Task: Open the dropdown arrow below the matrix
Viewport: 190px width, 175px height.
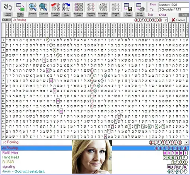Action: click(x=186, y=142)
